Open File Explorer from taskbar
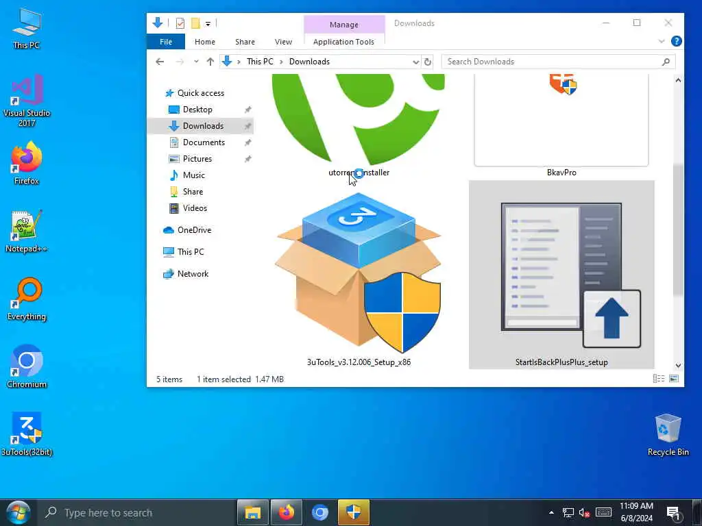Screen dimensions: 702x526 pyautogui.click(x=252, y=512)
